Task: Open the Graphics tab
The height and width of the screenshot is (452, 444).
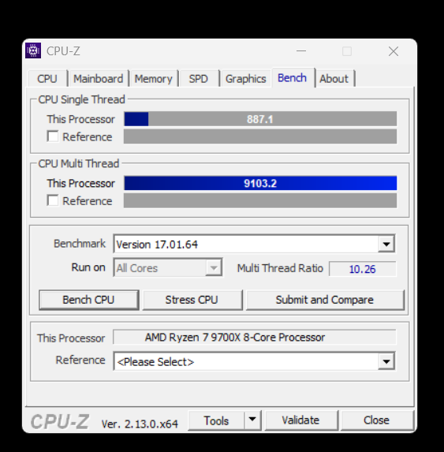Action: coord(245,79)
